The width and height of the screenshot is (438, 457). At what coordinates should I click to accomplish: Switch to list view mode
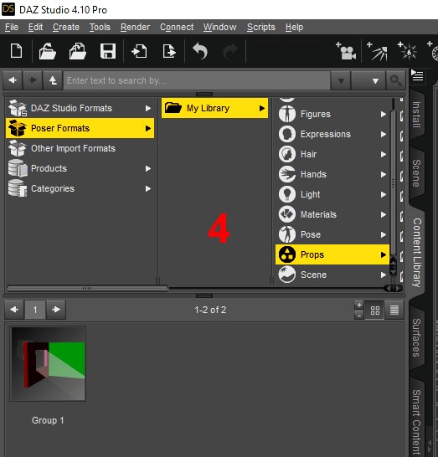[x=394, y=311]
